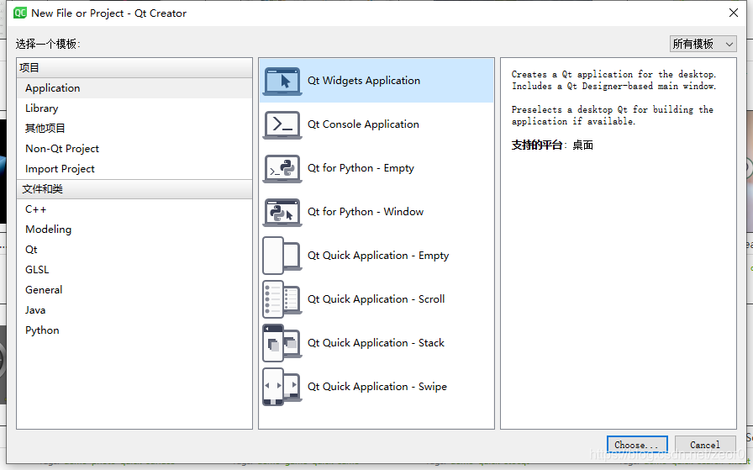The width and height of the screenshot is (753, 470).
Task: Select Qt Quick Application - Swipe label
Action: (x=377, y=387)
